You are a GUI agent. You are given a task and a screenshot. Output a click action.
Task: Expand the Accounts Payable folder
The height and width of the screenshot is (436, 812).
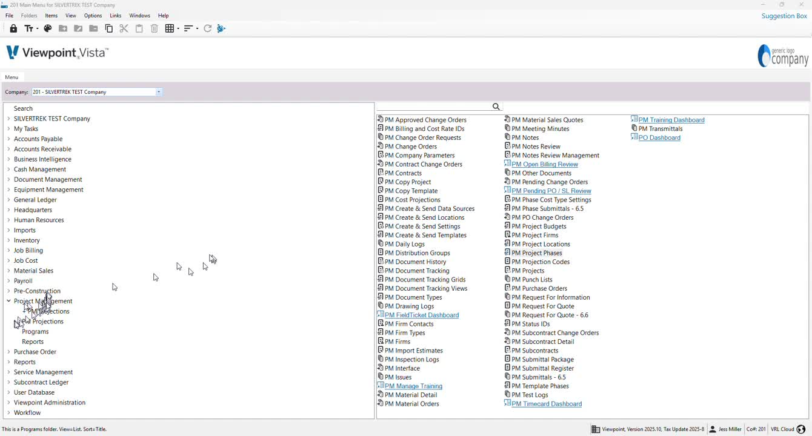coord(8,139)
